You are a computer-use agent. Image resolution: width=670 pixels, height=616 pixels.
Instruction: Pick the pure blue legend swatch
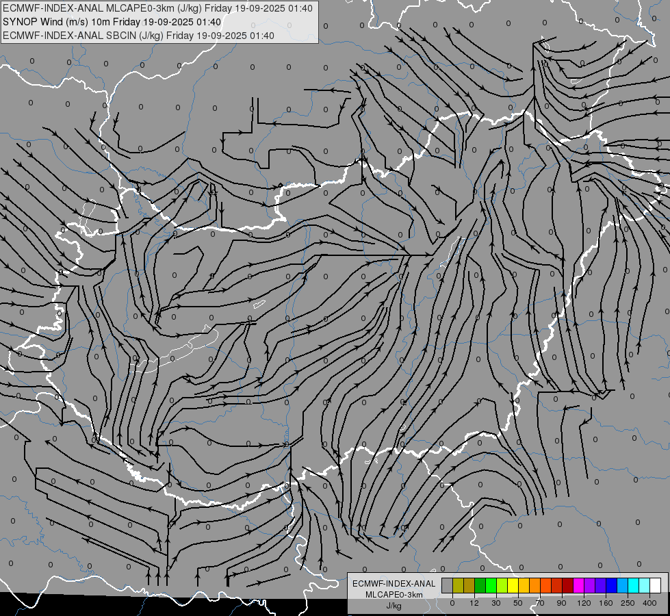pos(612,585)
